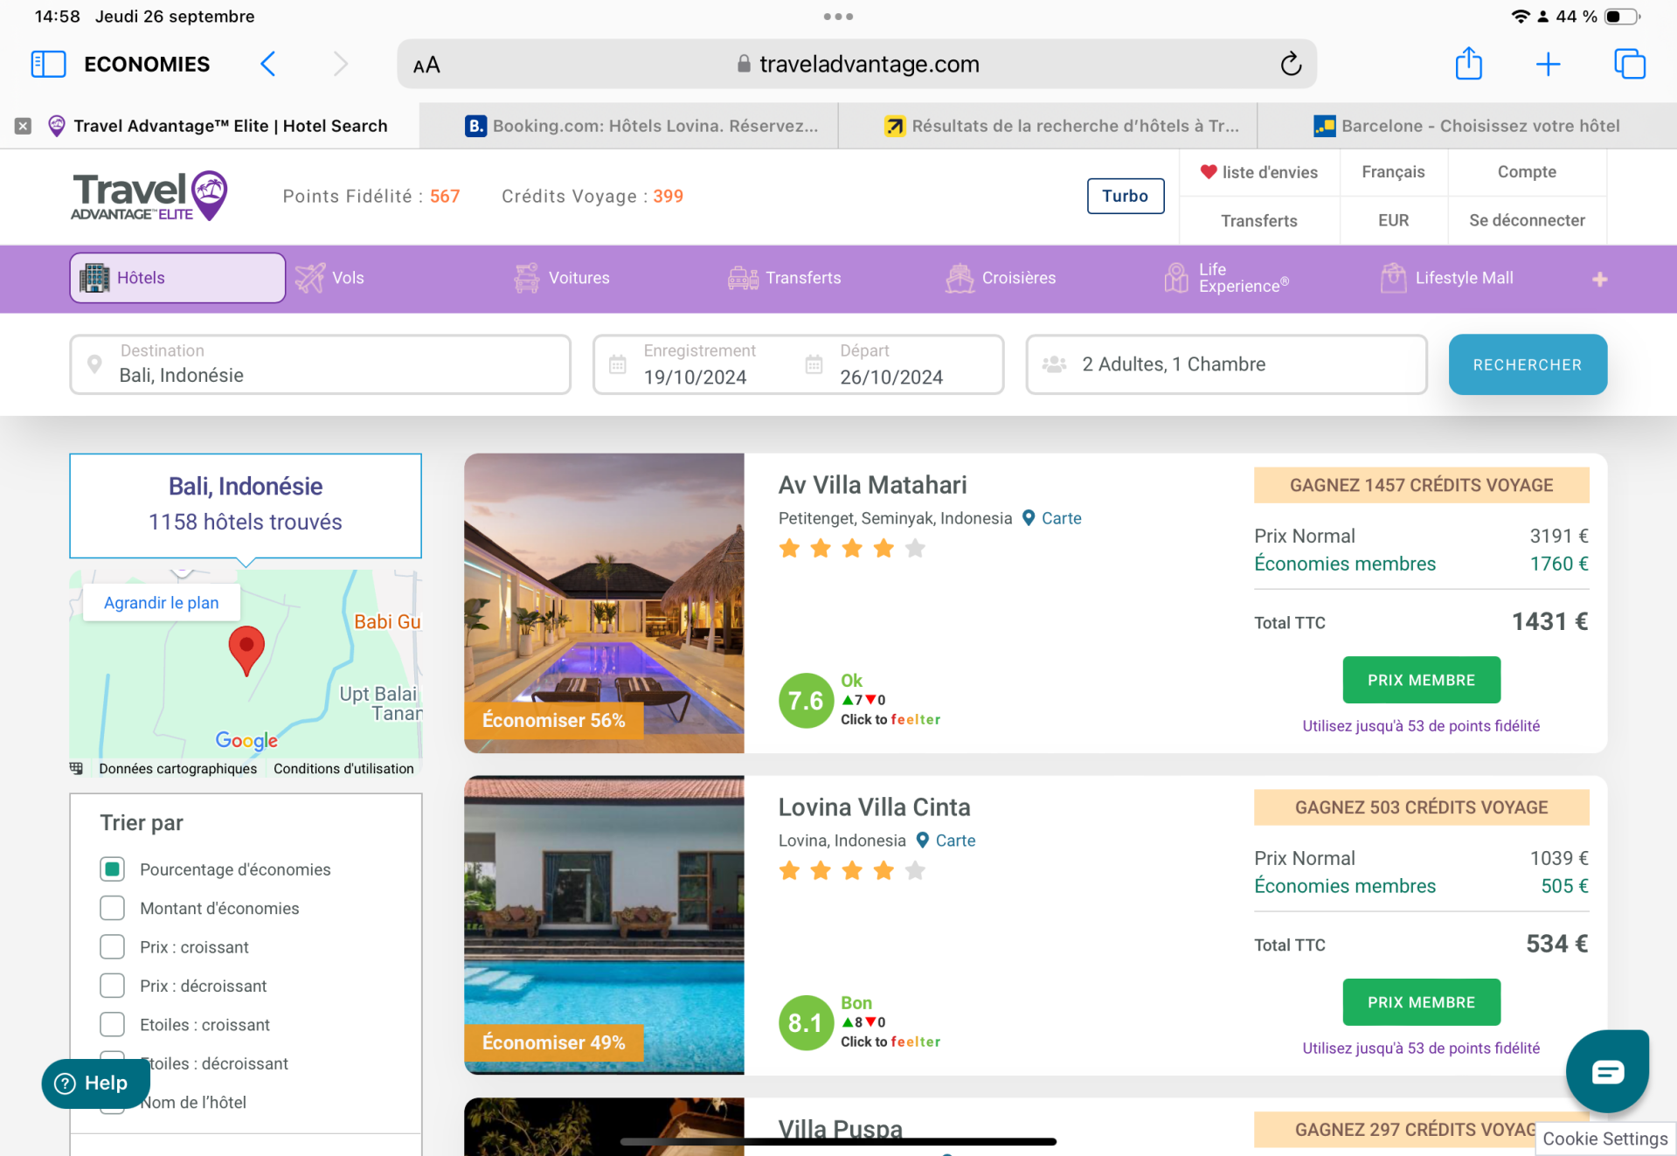Open the chat bubble widget
This screenshot has width=1677, height=1156.
[1607, 1071]
